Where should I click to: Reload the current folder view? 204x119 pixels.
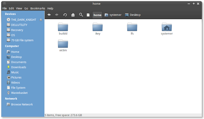tap(65, 15)
